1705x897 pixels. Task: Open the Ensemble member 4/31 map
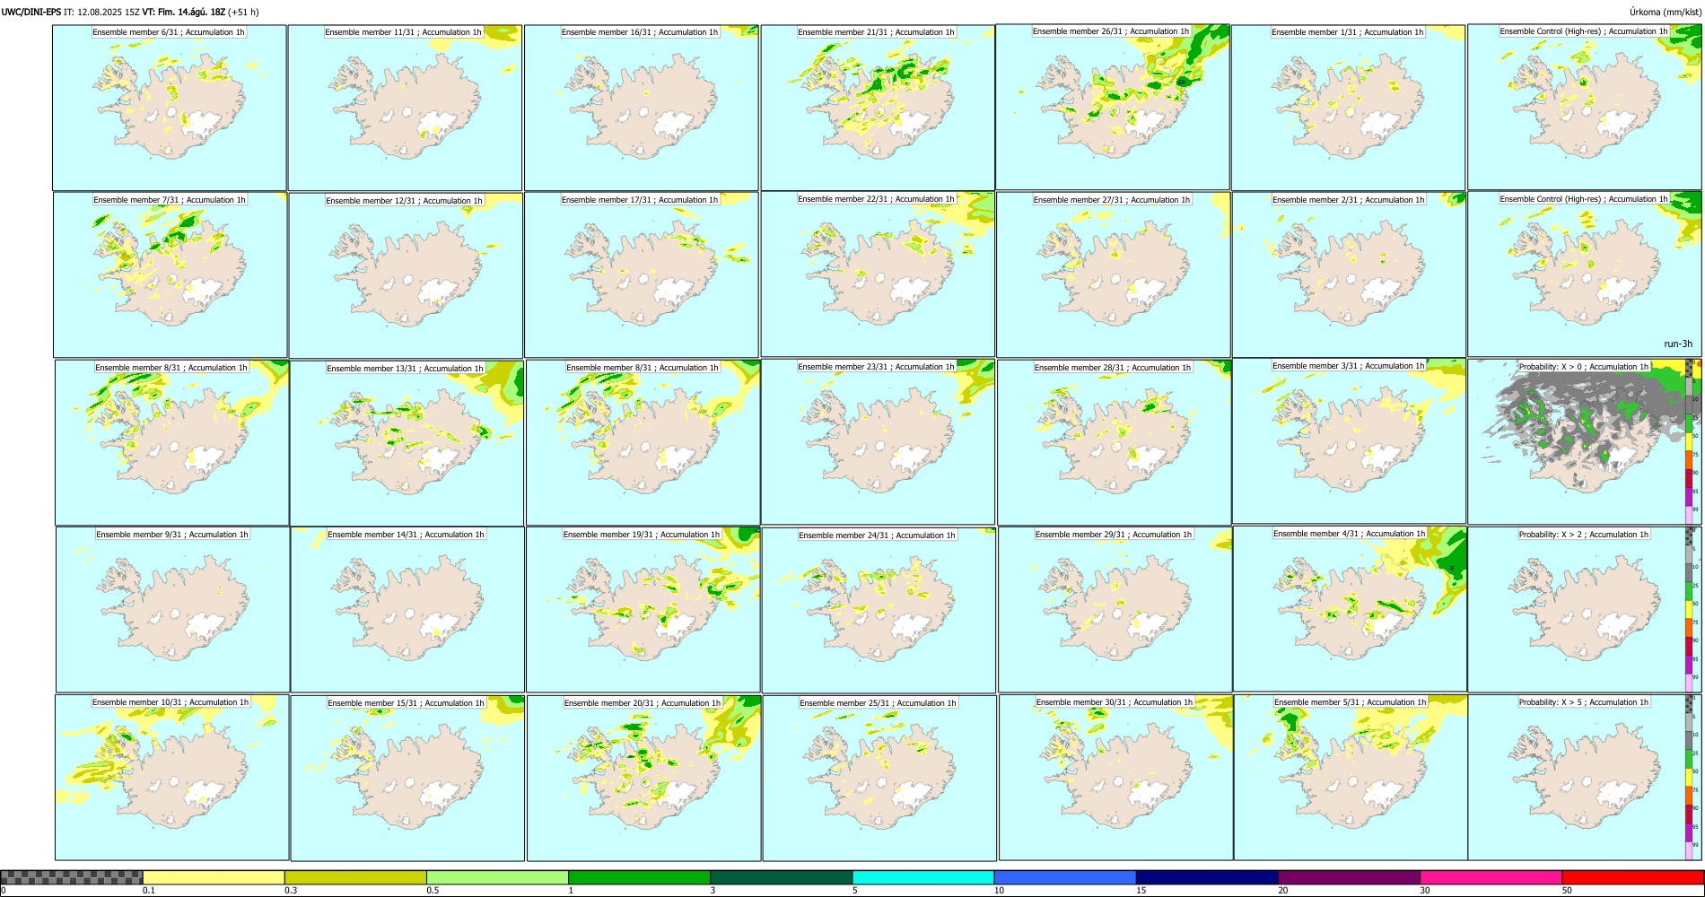[x=1351, y=608]
